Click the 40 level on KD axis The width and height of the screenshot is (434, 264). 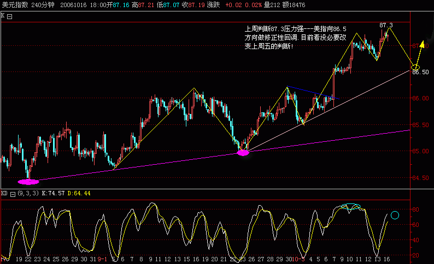(416, 240)
